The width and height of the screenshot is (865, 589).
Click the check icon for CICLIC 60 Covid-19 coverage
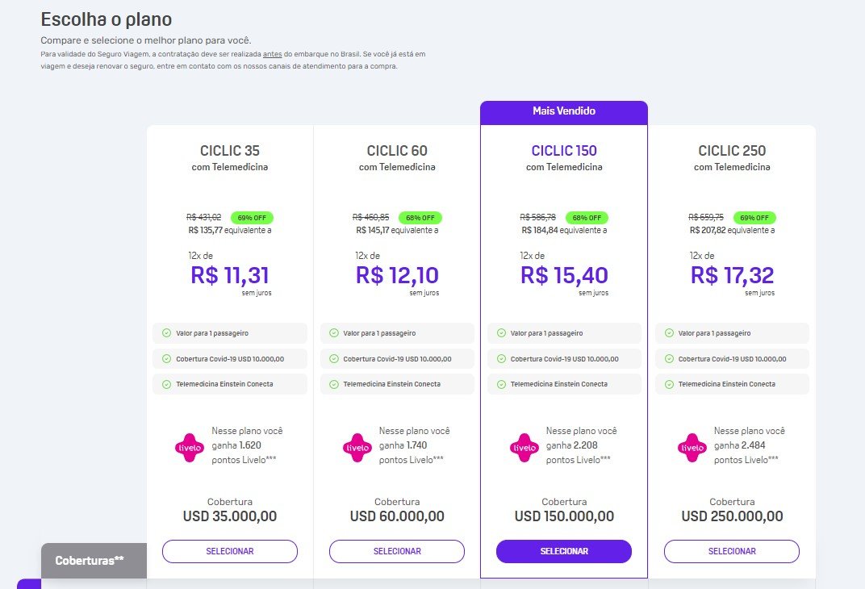(334, 359)
